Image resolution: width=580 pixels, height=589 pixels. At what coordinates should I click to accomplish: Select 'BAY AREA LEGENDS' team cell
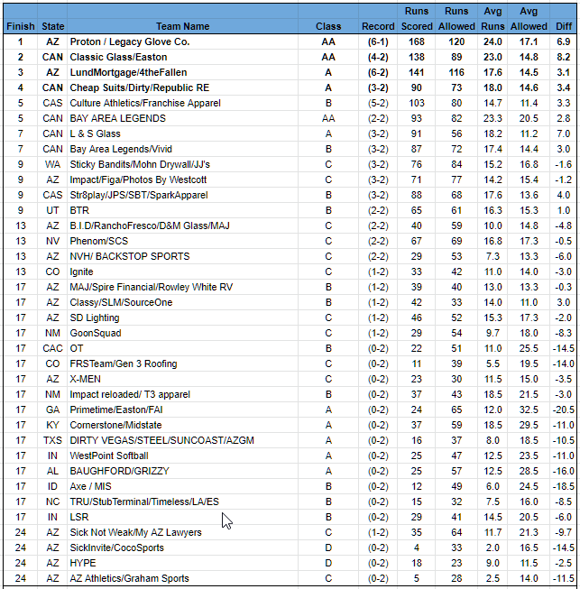182,118
